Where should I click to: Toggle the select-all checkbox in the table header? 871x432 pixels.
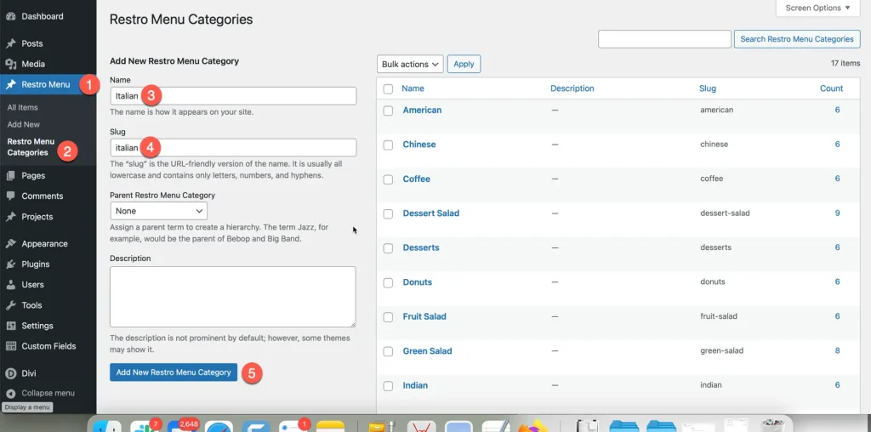pos(388,88)
